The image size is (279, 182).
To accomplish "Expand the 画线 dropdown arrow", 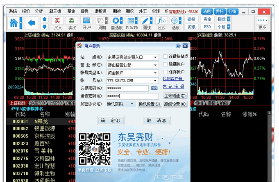I will [x=151, y=21].
